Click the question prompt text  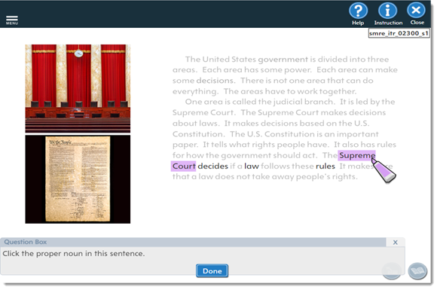coord(74,254)
